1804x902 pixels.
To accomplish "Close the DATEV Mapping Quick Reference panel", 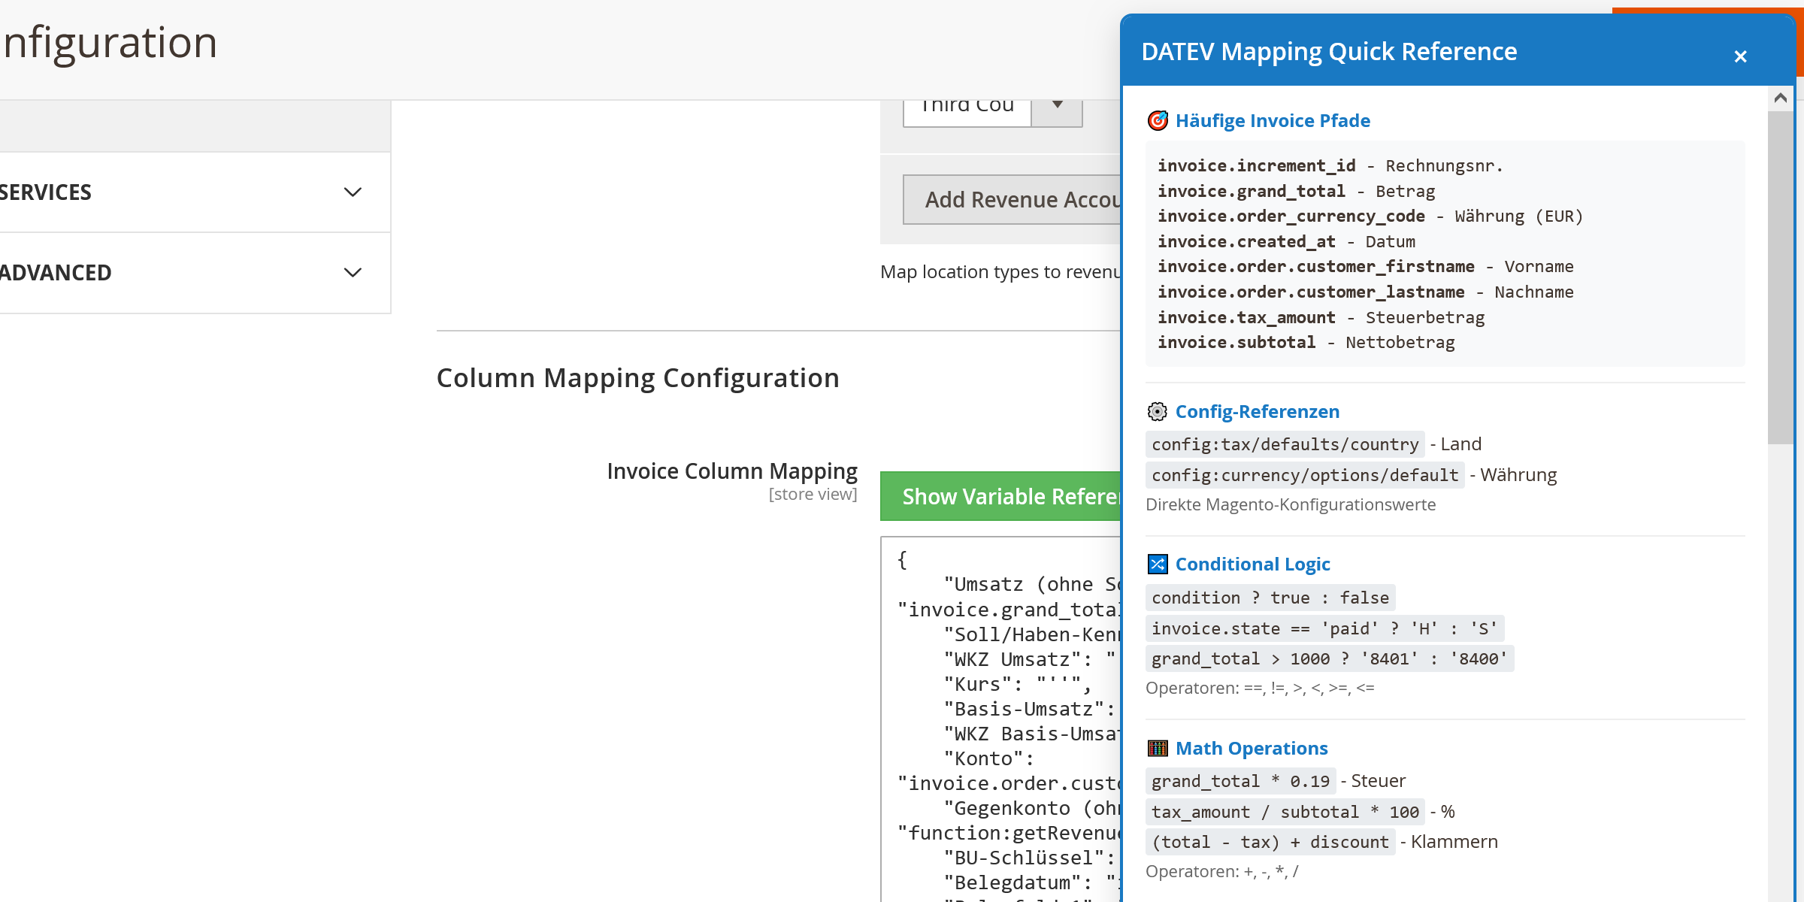I will tap(1741, 56).
